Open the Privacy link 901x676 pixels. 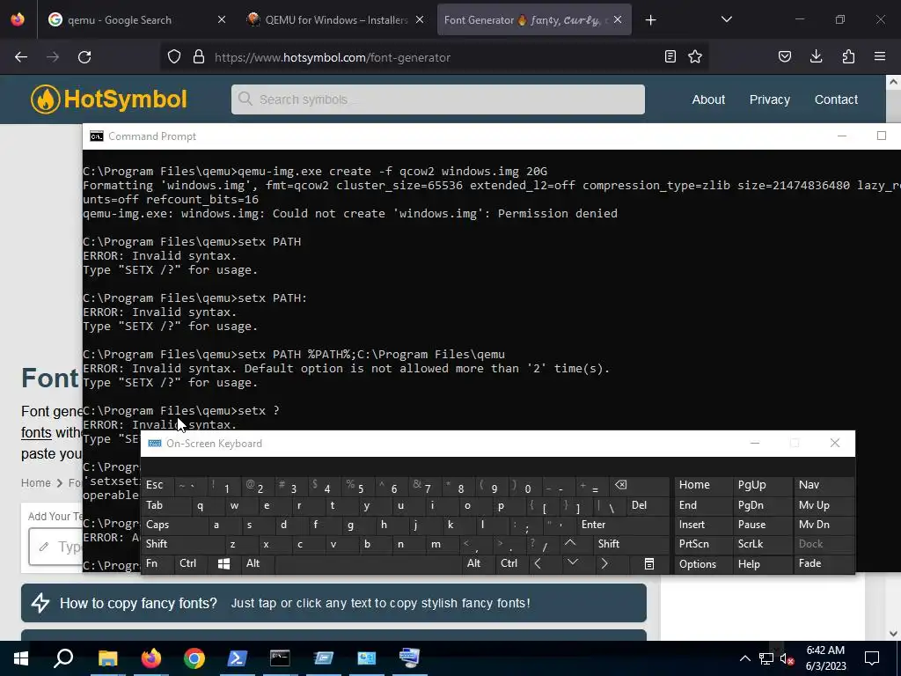(x=769, y=99)
